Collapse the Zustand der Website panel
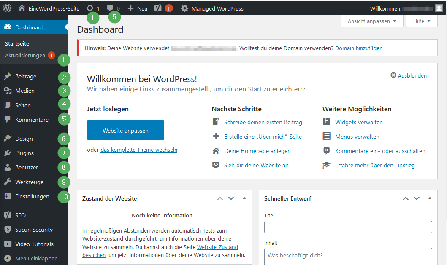Viewport: 447px width, 265px height. [244, 198]
